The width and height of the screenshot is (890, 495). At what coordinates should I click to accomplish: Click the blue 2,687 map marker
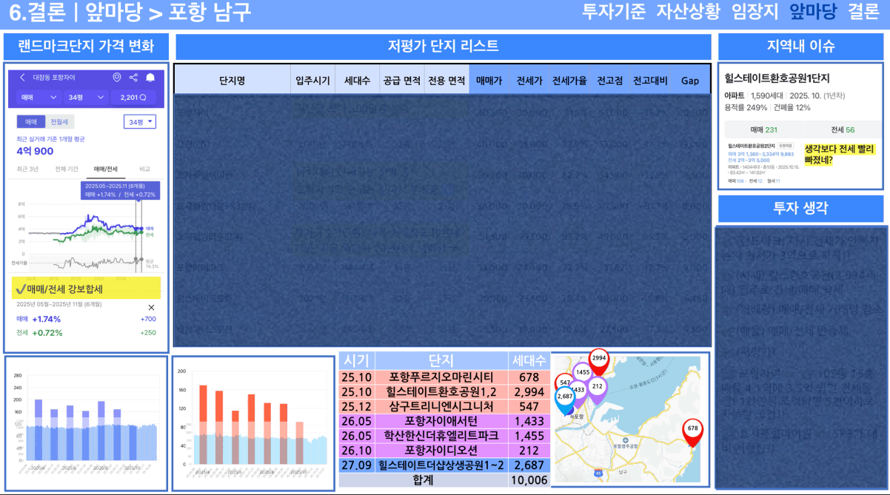coord(565,397)
